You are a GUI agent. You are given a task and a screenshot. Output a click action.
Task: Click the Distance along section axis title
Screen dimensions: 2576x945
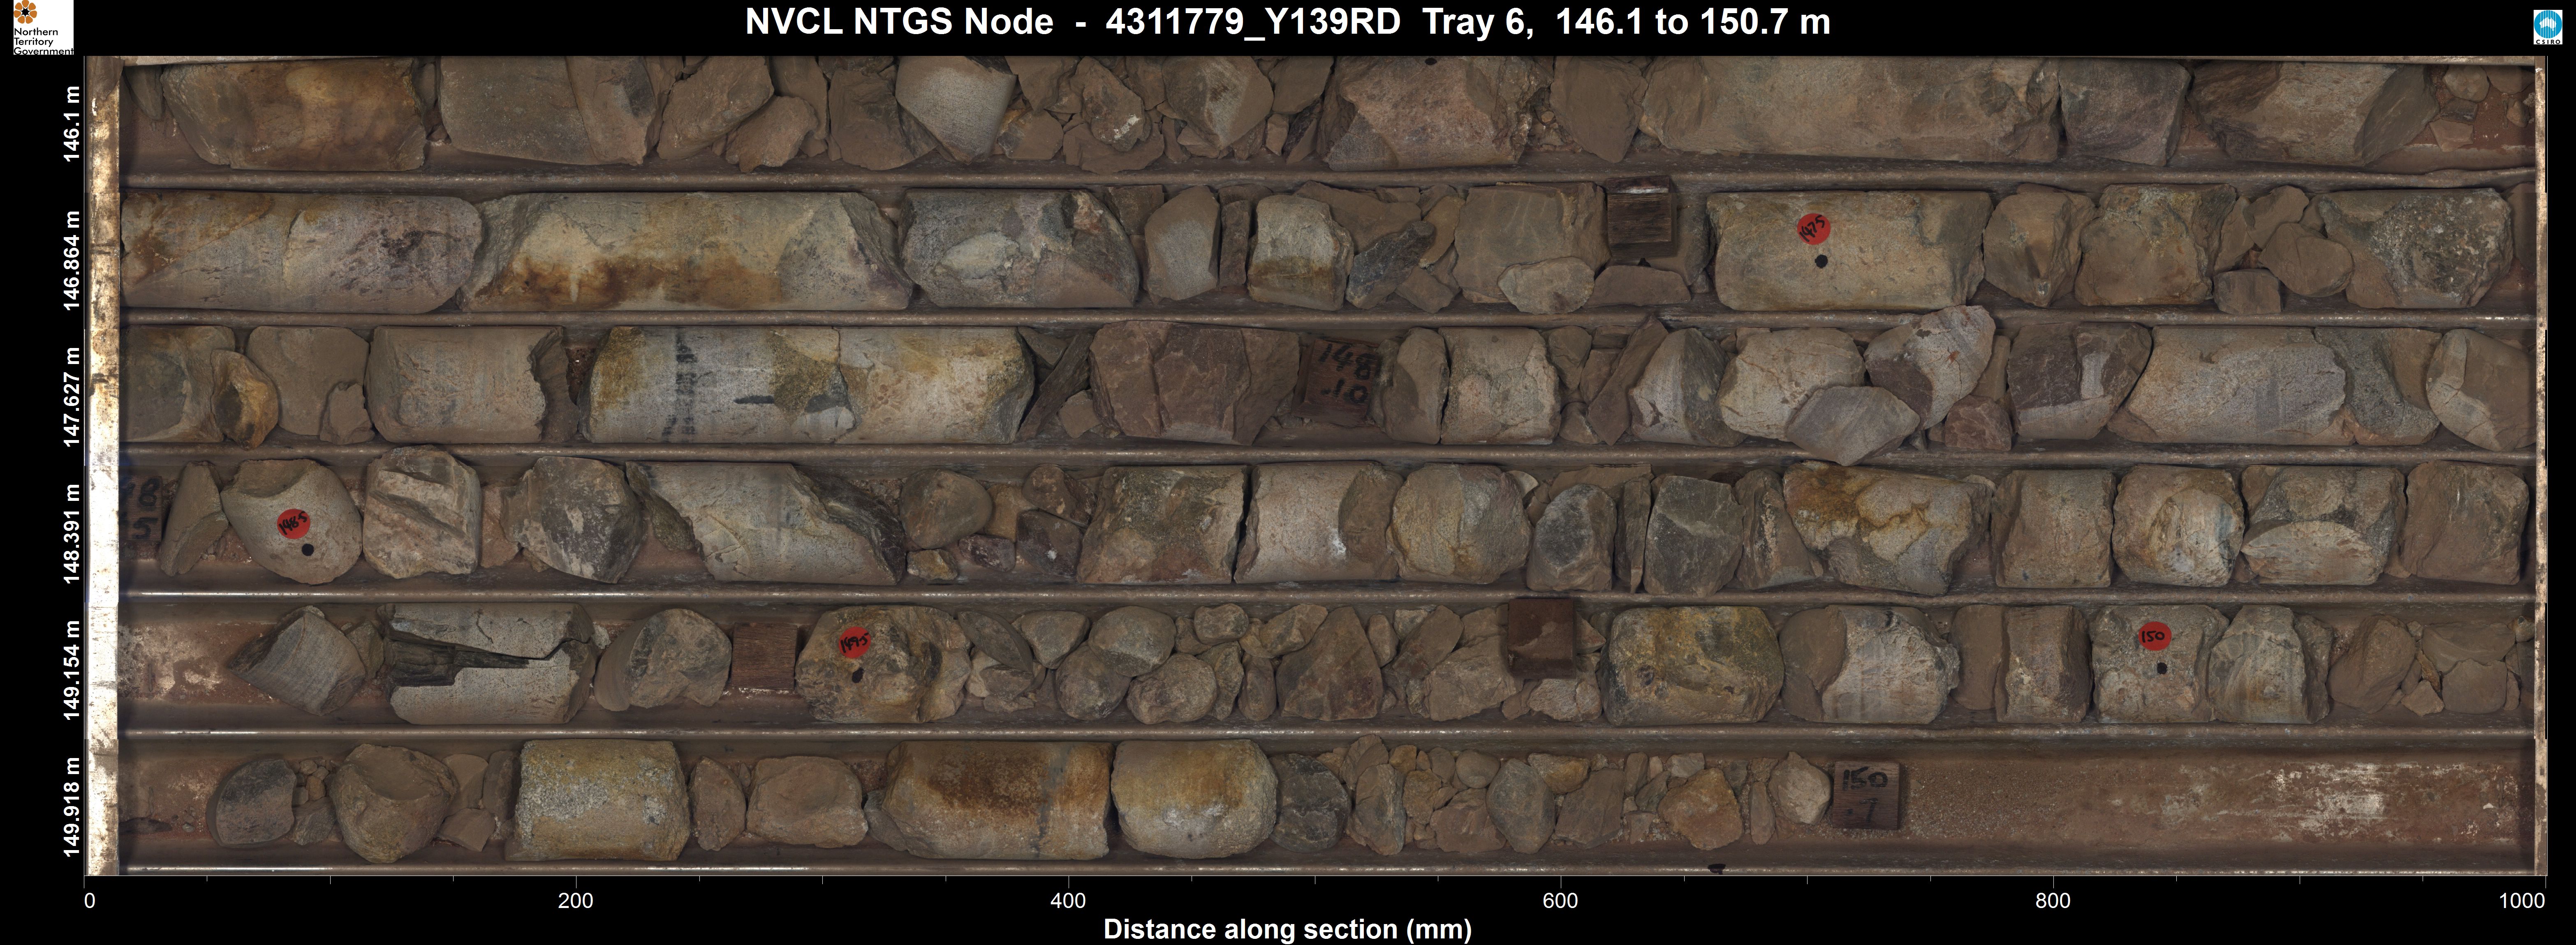1287,929
